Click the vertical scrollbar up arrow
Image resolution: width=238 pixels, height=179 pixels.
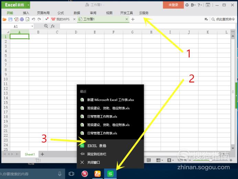tap(233, 36)
